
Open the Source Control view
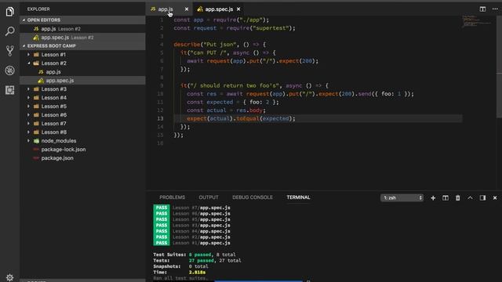tap(9, 50)
